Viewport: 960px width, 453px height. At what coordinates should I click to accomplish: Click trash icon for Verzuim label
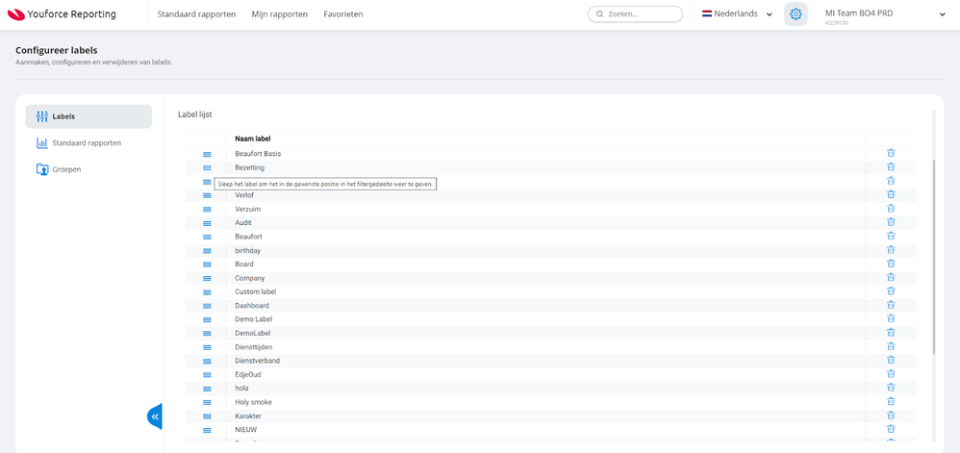pyautogui.click(x=891, y=209)
